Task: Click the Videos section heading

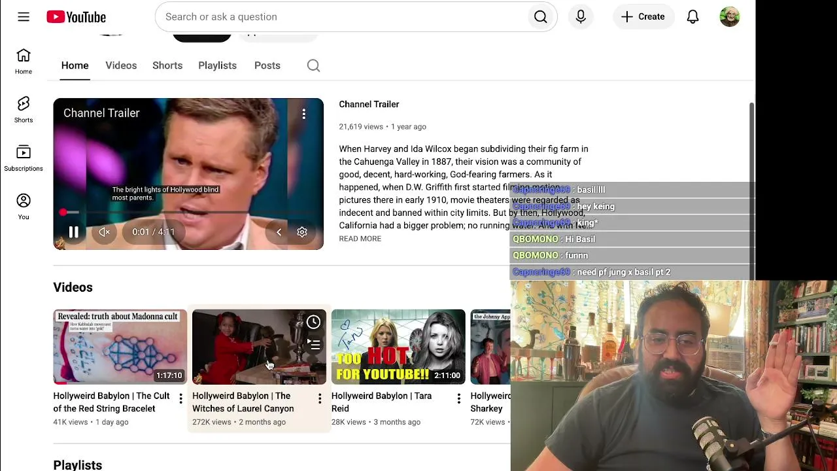Action: [x=73, y=287]
